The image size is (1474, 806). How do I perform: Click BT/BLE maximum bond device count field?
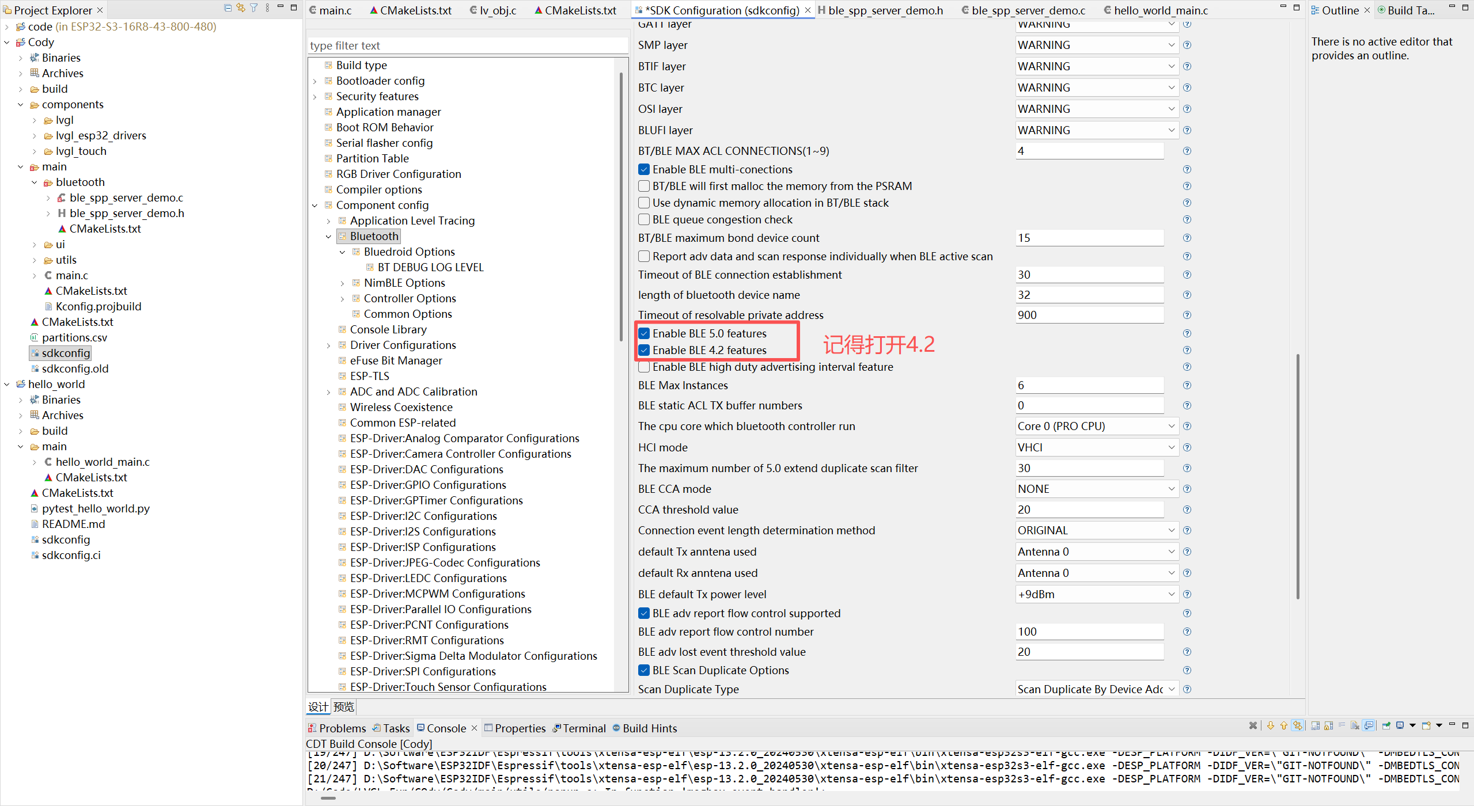[x=1089, y=238]
